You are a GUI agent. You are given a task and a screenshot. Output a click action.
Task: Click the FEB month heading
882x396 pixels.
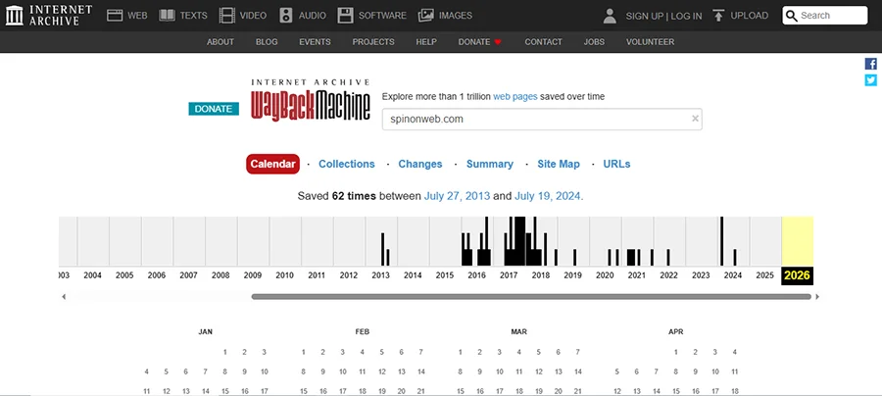pyautogui.click(x=363, y=332)
